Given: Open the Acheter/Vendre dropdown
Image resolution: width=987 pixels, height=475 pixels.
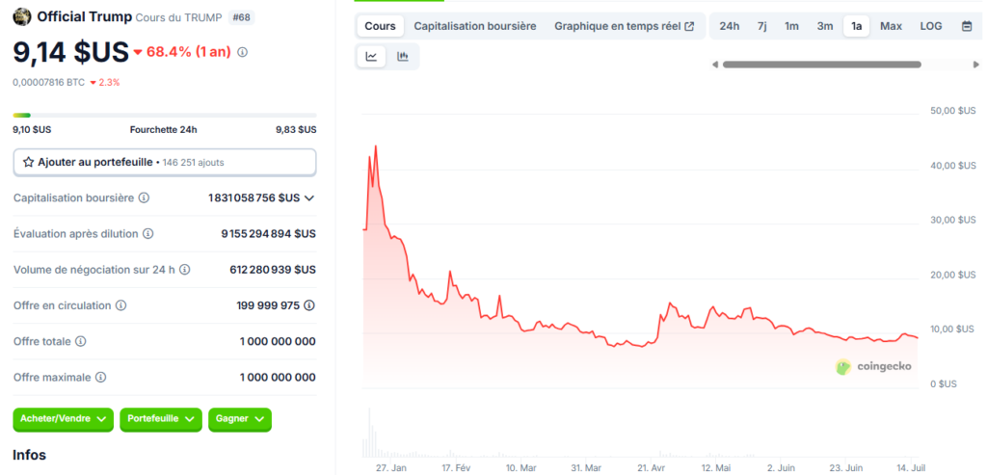Looking at the screenshot, I should coord(64,419).
